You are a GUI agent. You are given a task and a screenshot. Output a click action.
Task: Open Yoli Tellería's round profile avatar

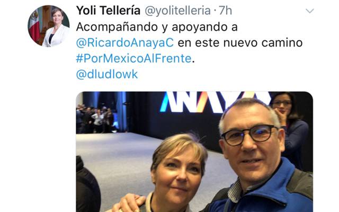point(49,26)
